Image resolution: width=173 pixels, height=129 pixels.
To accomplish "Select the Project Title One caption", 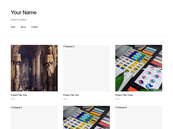I will click(x=19, y=95).
